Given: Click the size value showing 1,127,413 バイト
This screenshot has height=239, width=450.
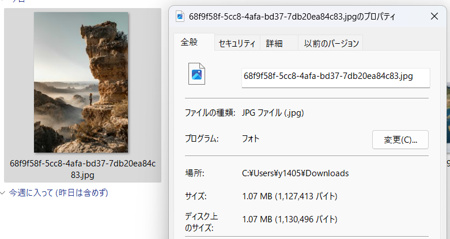Looking at the screenshot, I should pos(289,196).
